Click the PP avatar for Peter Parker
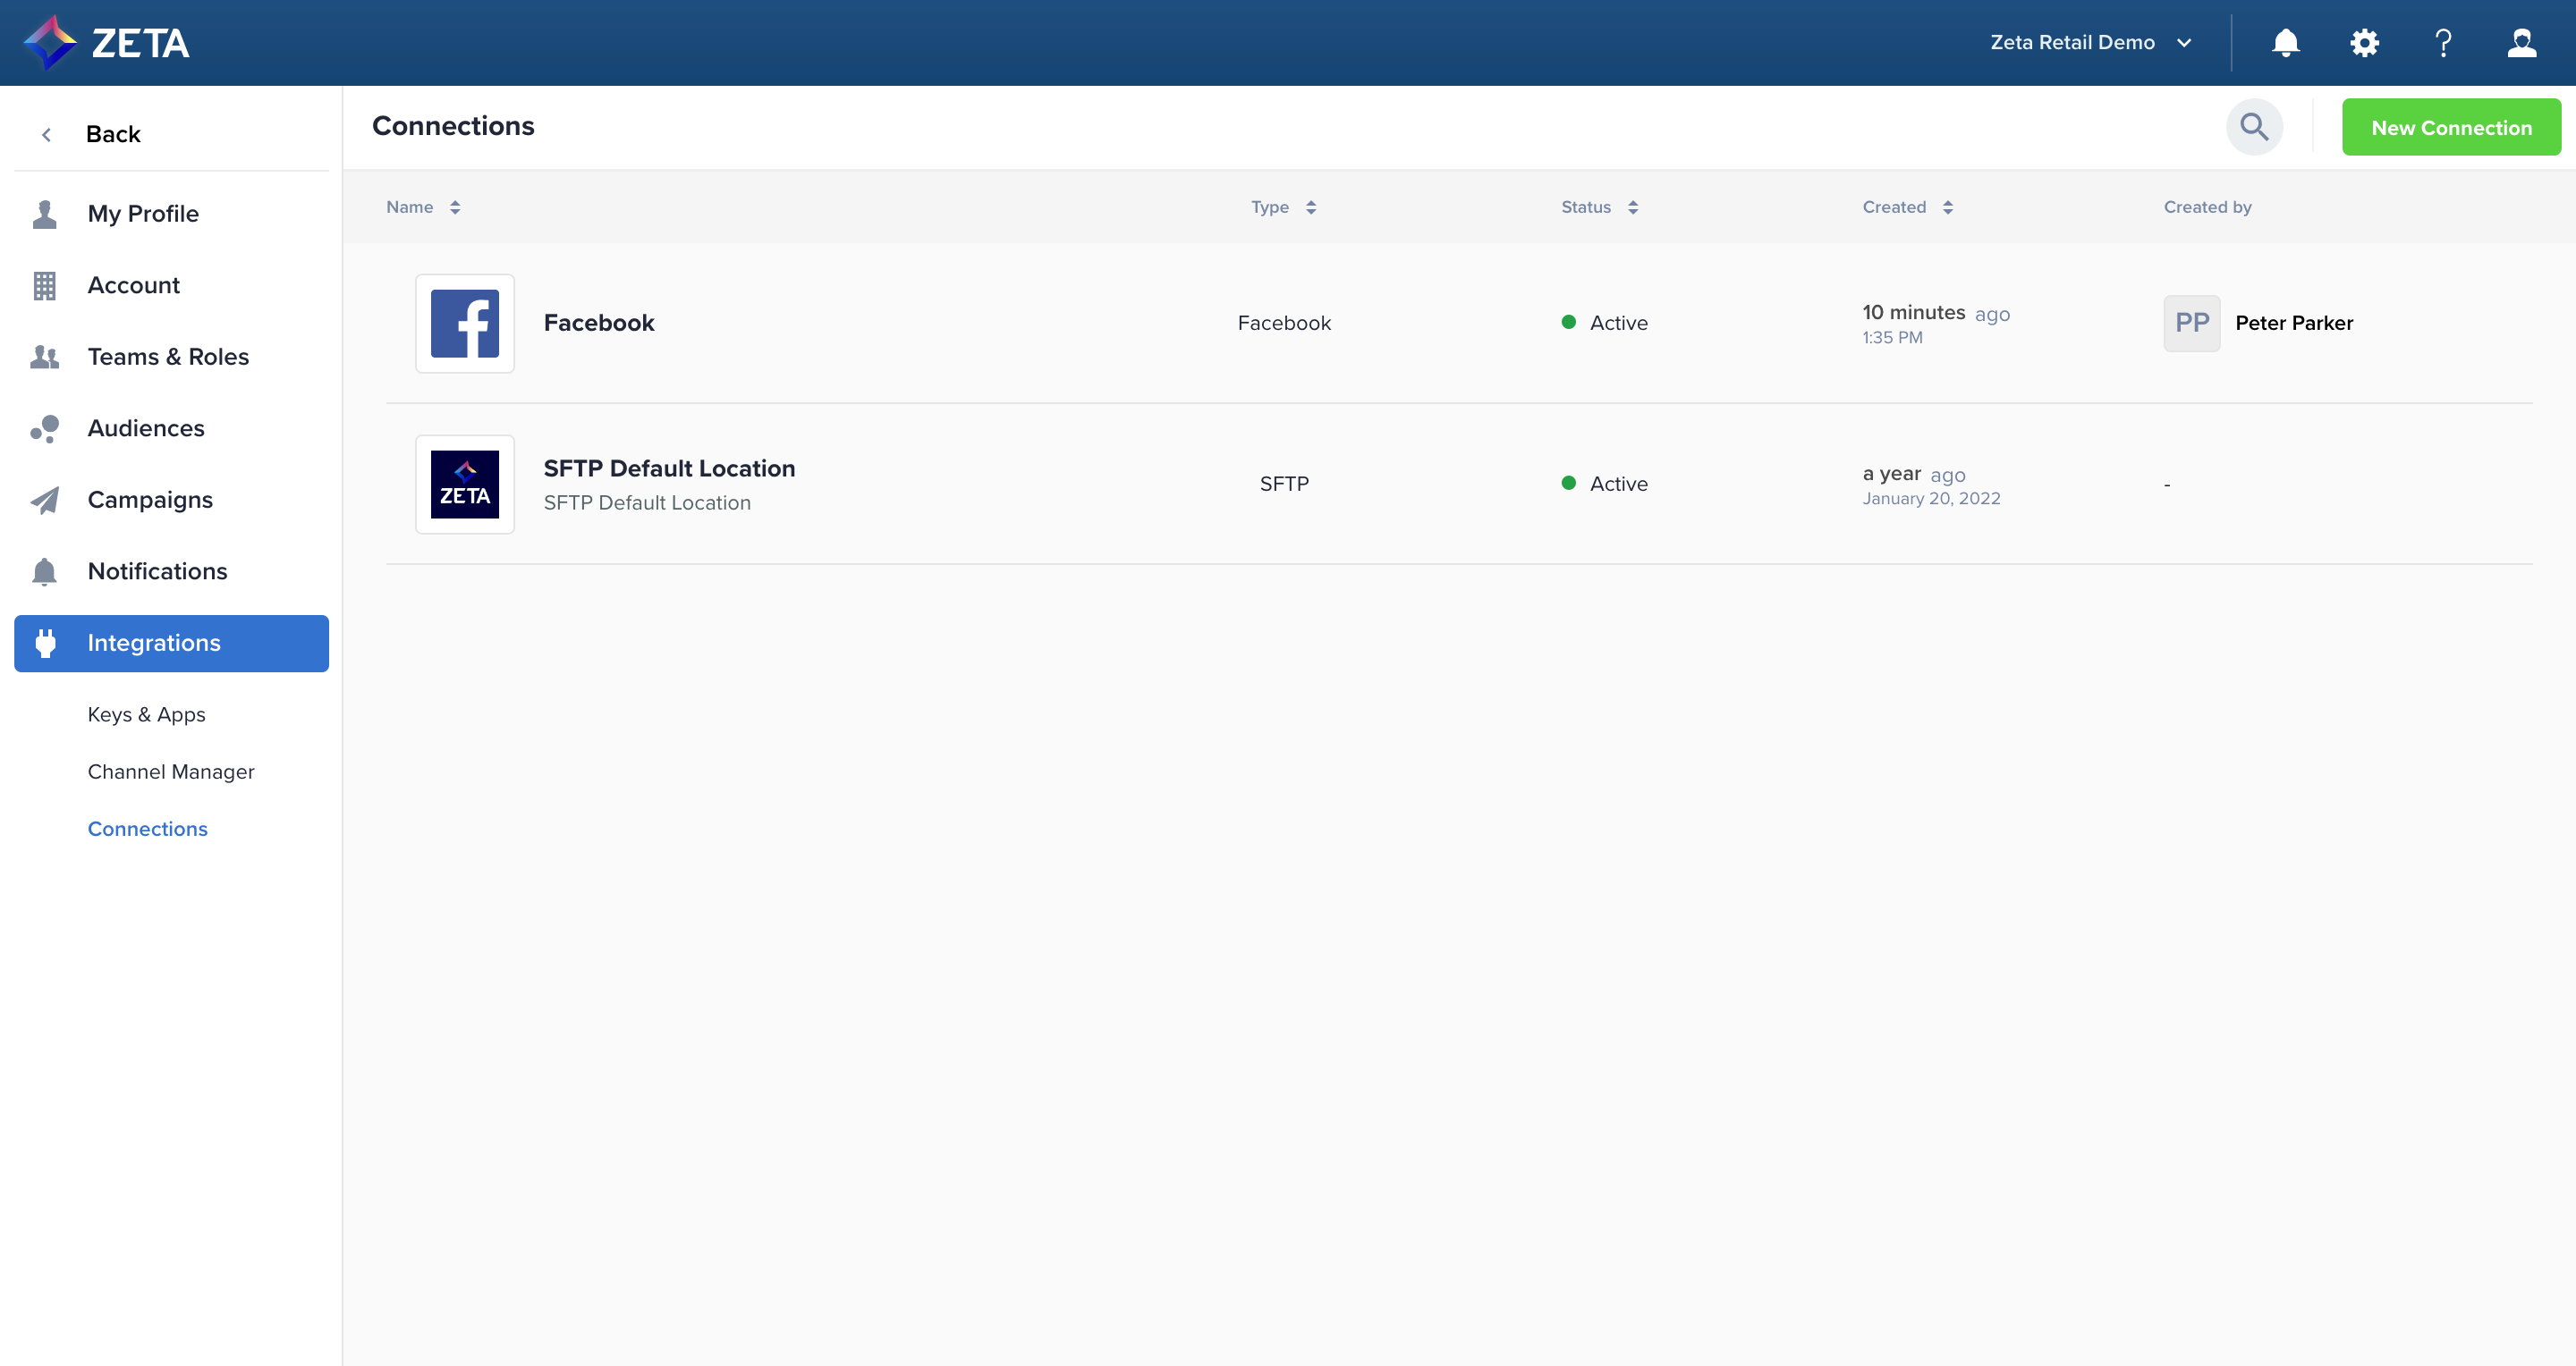Screen dimensions: 2576x1366 [2191, 323]
